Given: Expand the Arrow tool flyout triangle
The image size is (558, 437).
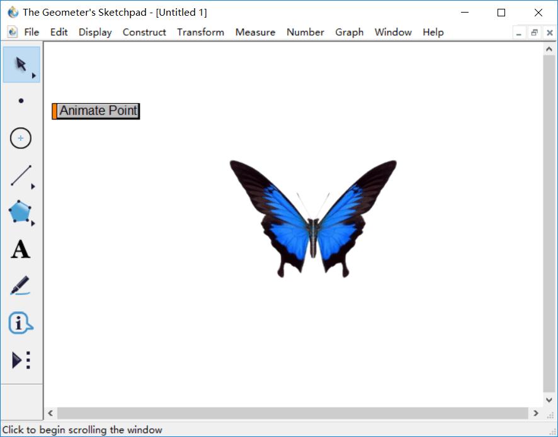Looking at the screenshot, I should pyautogui.click(x=34, y=75).
